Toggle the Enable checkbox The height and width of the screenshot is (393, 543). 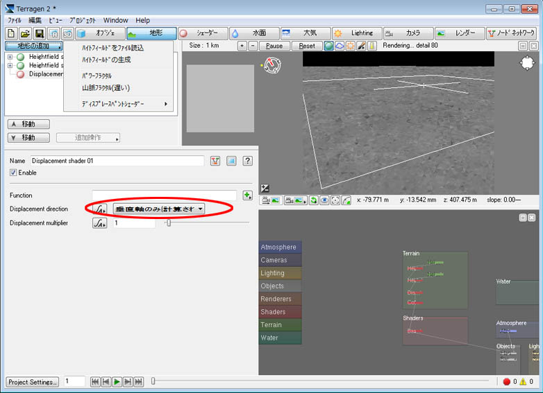pyautogui.click(x=13, y=173)
